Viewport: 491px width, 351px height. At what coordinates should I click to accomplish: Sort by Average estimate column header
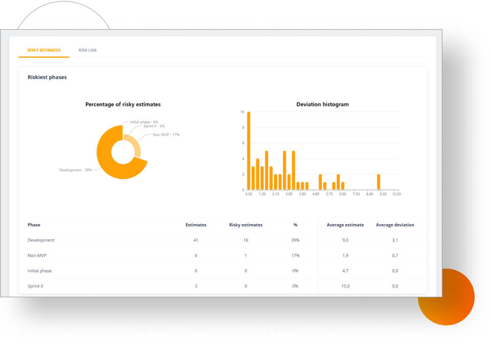345,225
